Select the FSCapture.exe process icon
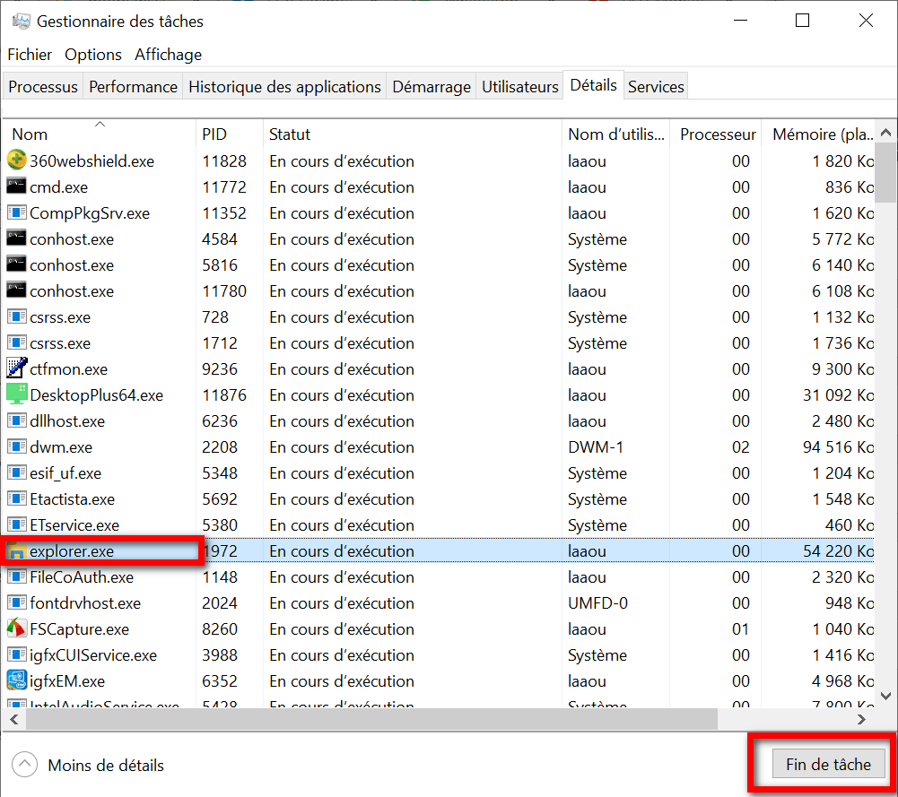Viewport: 898px width, 797px height. (x=17, y=629)
